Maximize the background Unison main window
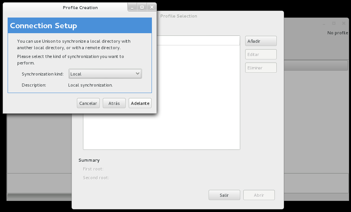This screenshot has width=351, height=212. tap(334, 23)
